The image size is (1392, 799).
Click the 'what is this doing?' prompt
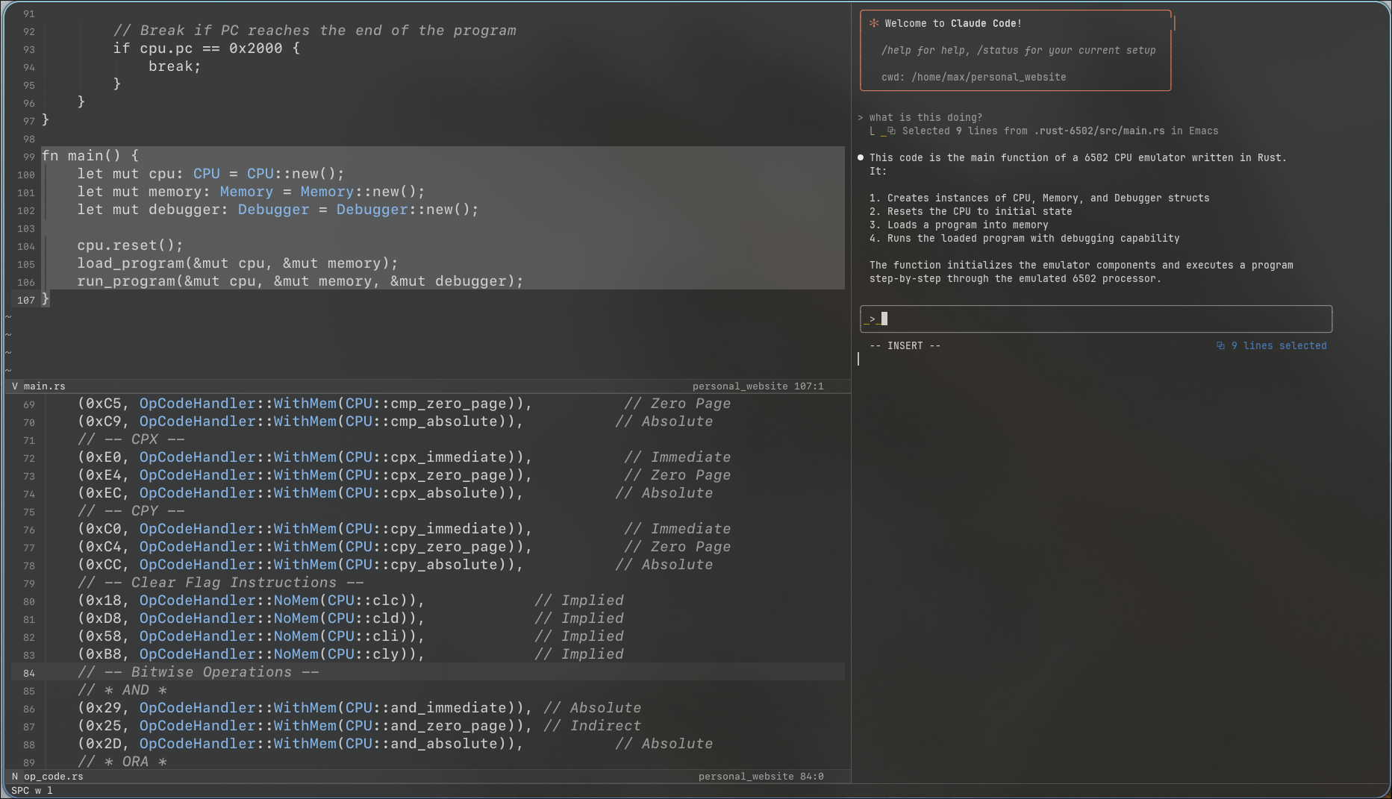point(926,117)
